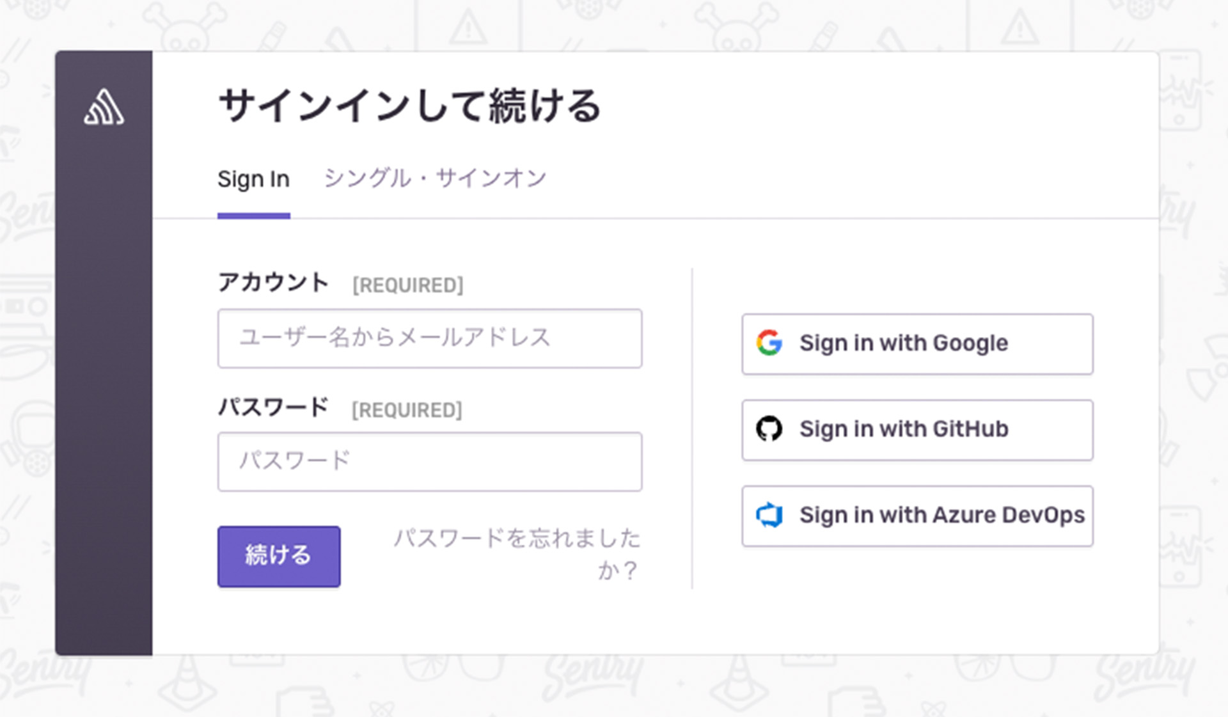Click [REQUIRED] tag next to パスワード label
The height and width of the screenshot is (717, 1228).
coord(407,410)
